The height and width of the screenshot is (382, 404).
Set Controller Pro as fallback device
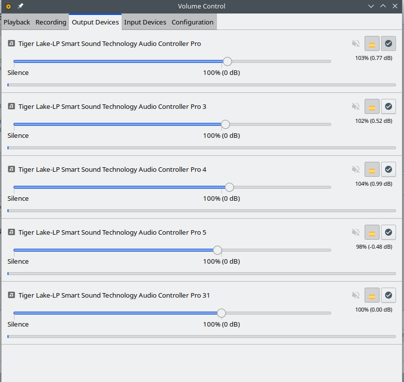click(388, 43)
